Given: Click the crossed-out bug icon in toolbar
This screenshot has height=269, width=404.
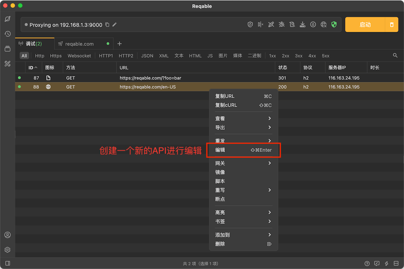Looking at the screenshot, I should (x=282, y=24).
